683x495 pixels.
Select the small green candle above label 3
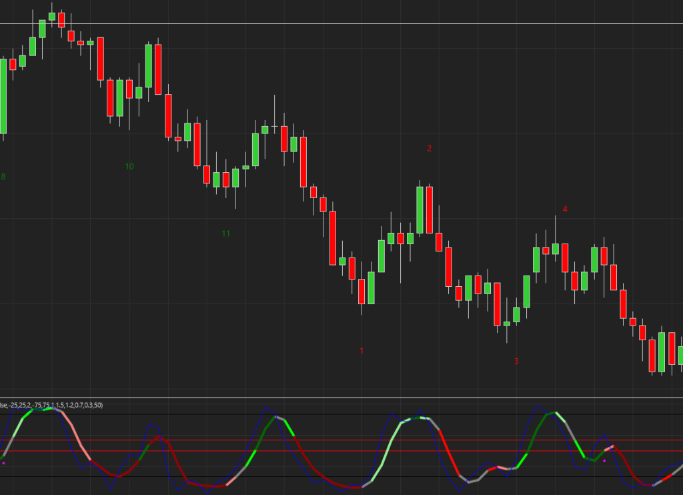pyautogui.click(x=506, y=324)
